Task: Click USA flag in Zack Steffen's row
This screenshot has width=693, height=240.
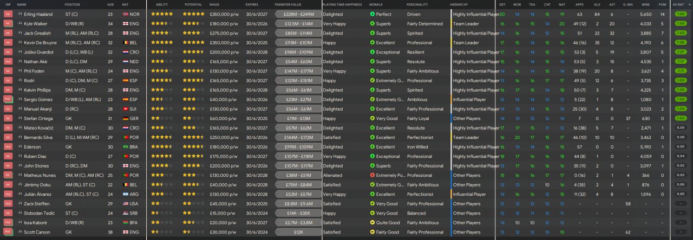Action: click(x=125, y=203)
